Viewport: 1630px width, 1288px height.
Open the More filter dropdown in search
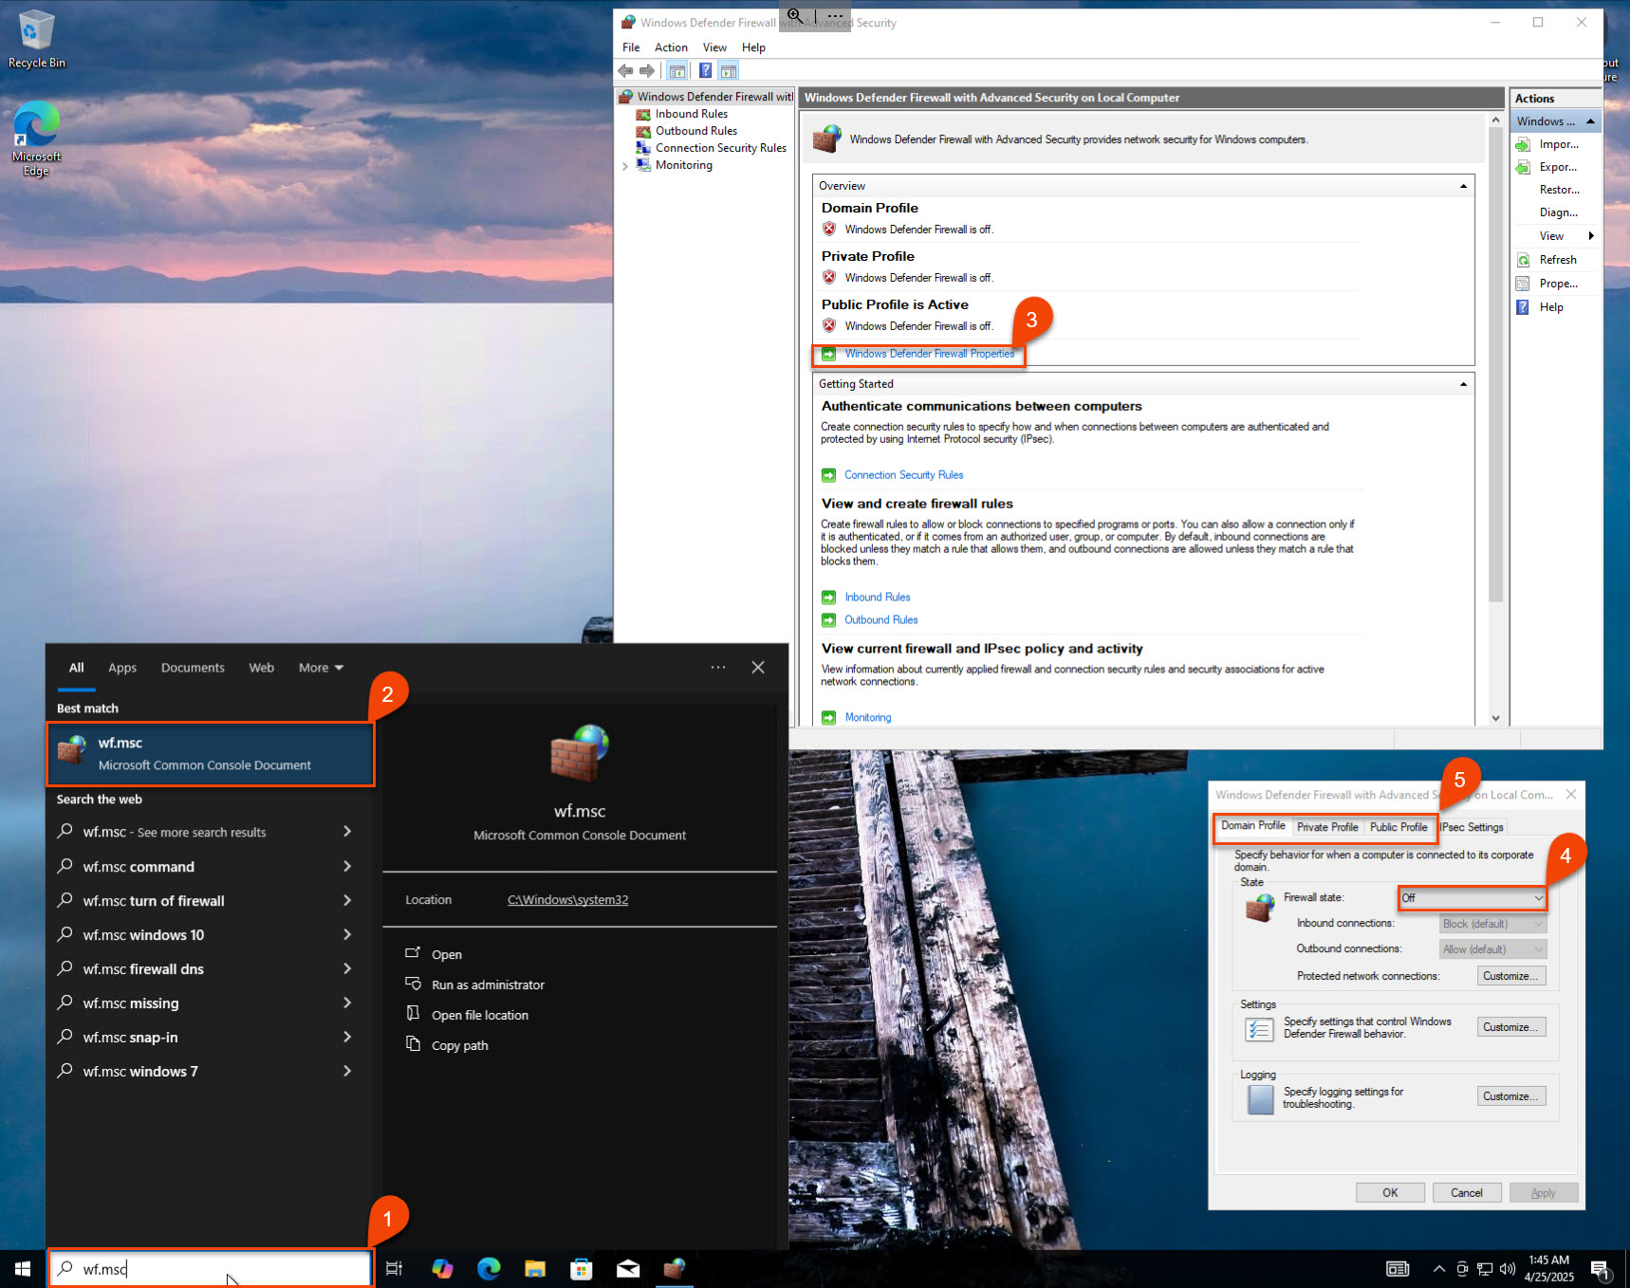click(x=321, y=668)
